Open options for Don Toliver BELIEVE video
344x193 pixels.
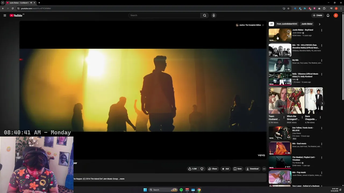click(321, 128)
